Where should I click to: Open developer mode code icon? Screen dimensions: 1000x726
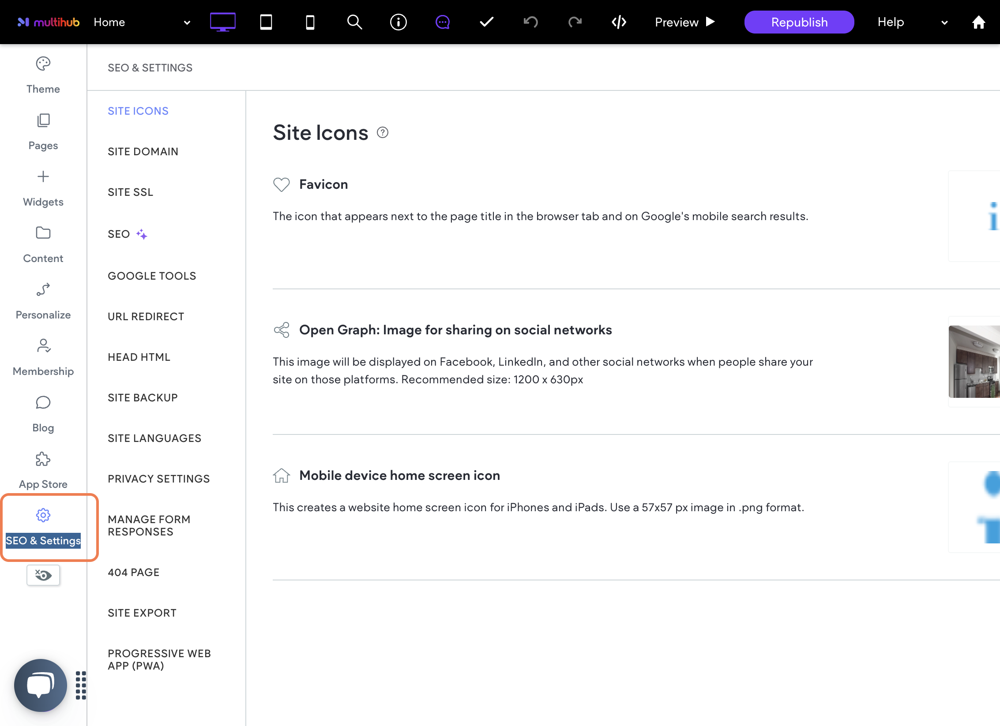point(619,22)
